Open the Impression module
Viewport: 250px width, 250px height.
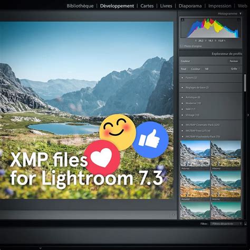coord(220,6)
